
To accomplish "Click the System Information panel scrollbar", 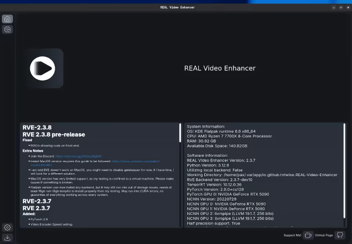I will pyautogui.click(x=345, y=171).
